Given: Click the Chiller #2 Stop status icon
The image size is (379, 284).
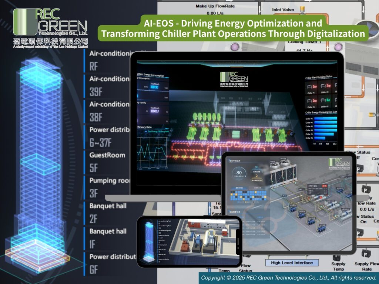Looking at the screenshot, I should click(325, 87).
